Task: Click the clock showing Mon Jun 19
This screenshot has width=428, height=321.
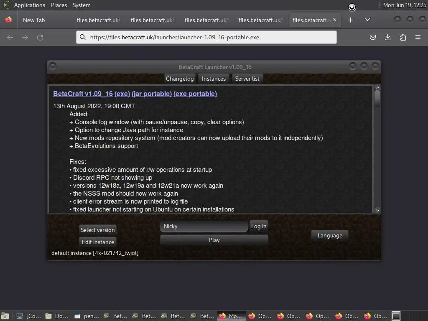Action: pos(405,5)
